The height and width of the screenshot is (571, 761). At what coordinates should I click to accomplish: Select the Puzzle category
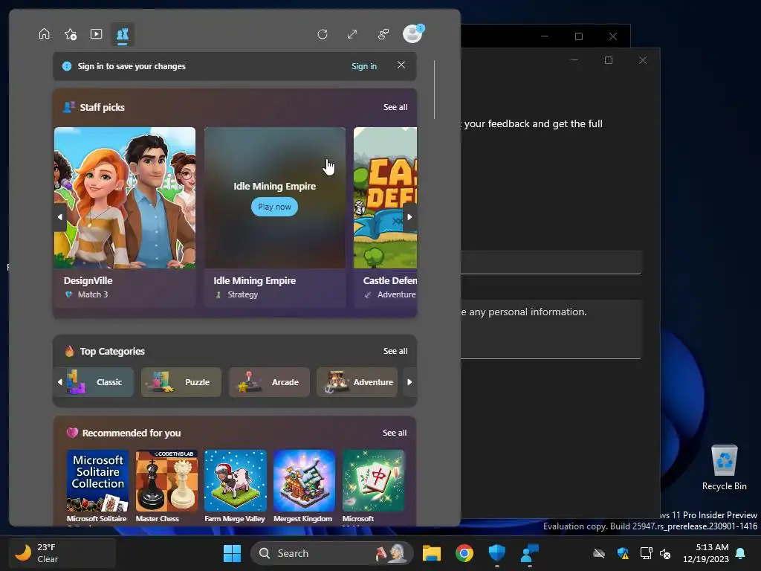pyautogui.click(x=181, y=382)
